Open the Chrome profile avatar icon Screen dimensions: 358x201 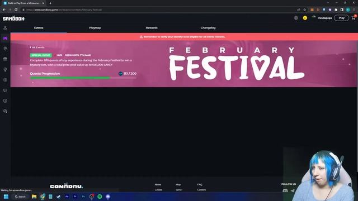coord(348,10)
